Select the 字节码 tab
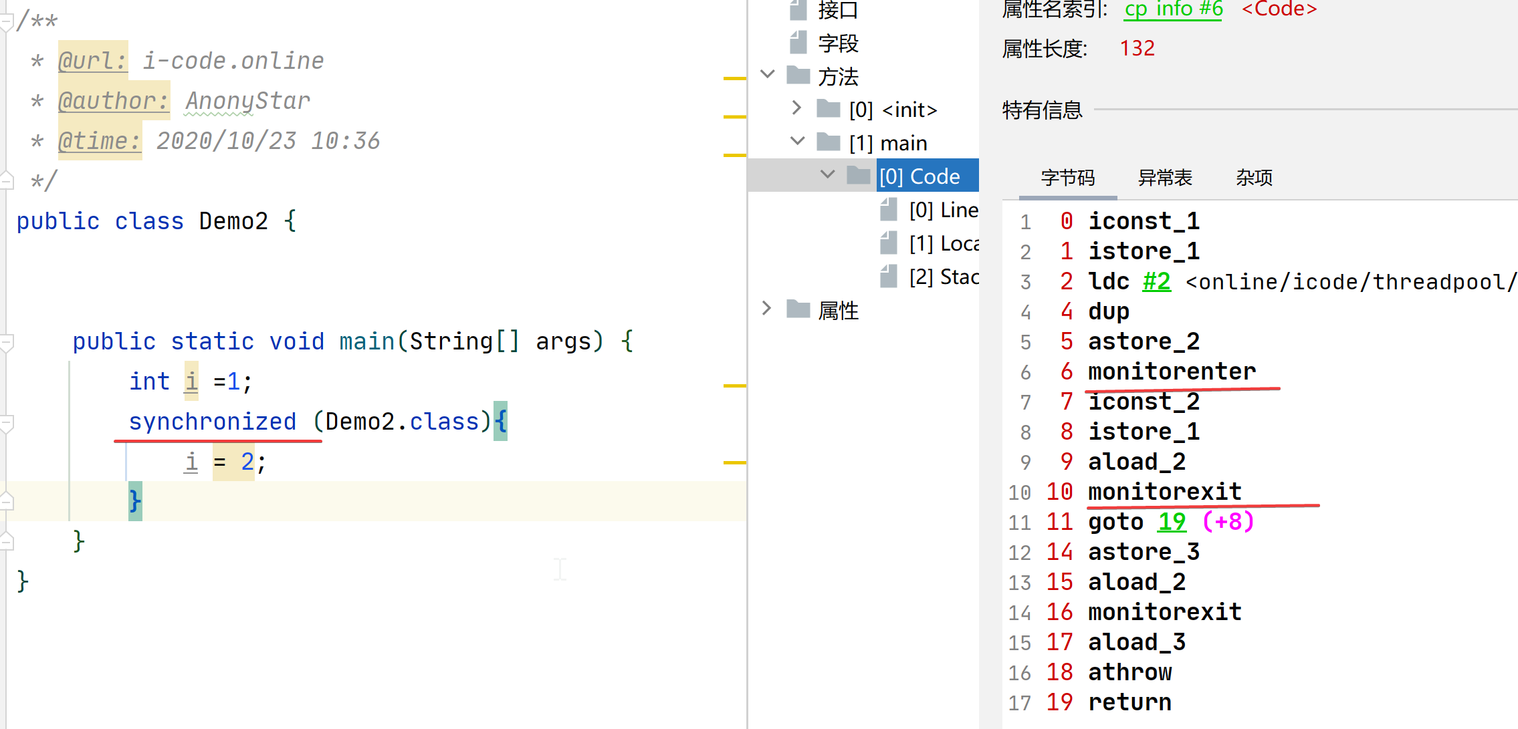1518x729 pixels. point(1067,178)
